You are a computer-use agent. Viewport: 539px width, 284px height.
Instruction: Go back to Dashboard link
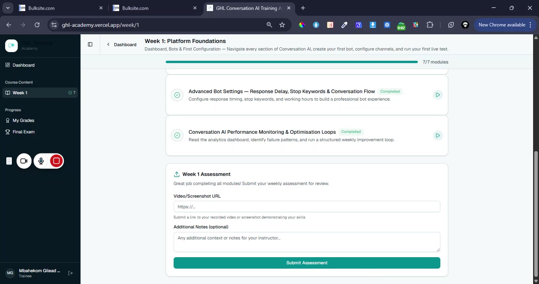click(122, 45)
